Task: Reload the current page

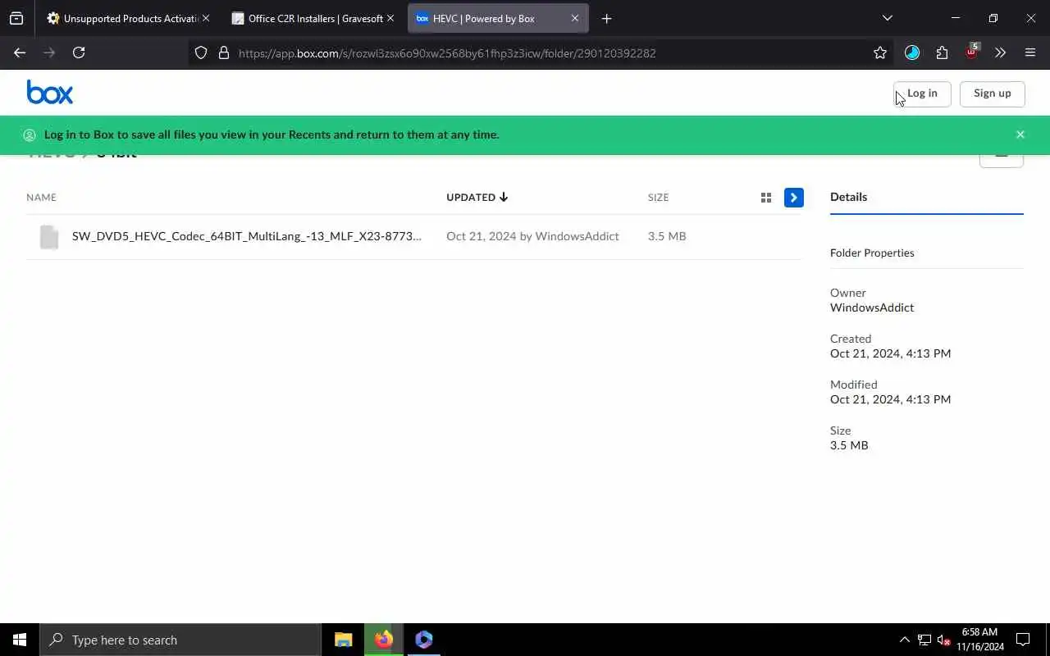Action: [79, 52]
